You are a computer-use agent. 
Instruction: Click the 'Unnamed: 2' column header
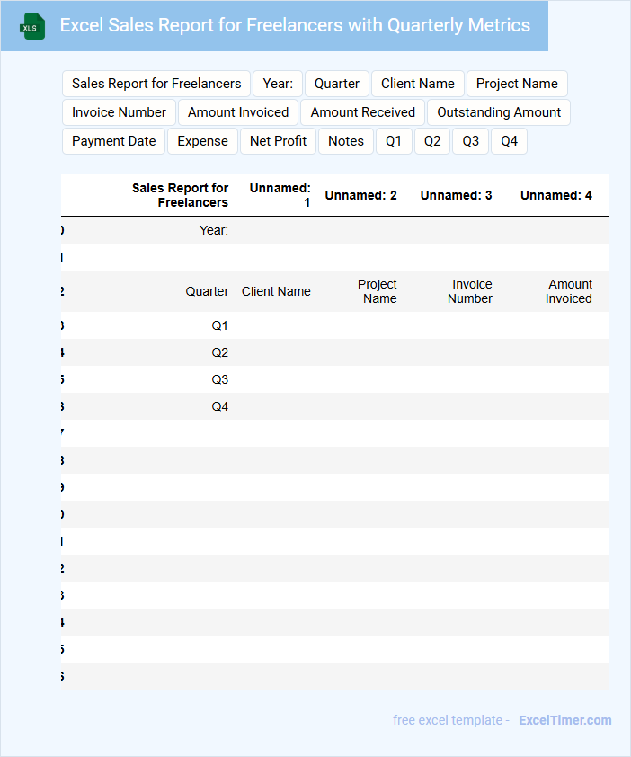(x=360, y=195)
